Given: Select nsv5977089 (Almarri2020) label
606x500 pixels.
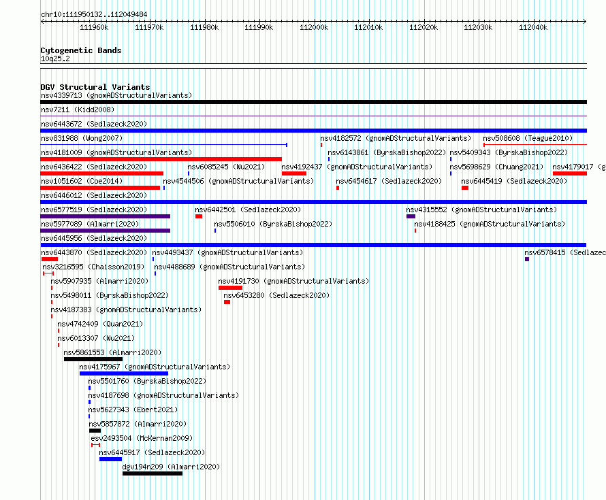Looking at the screenshot, I should (90, 224).
